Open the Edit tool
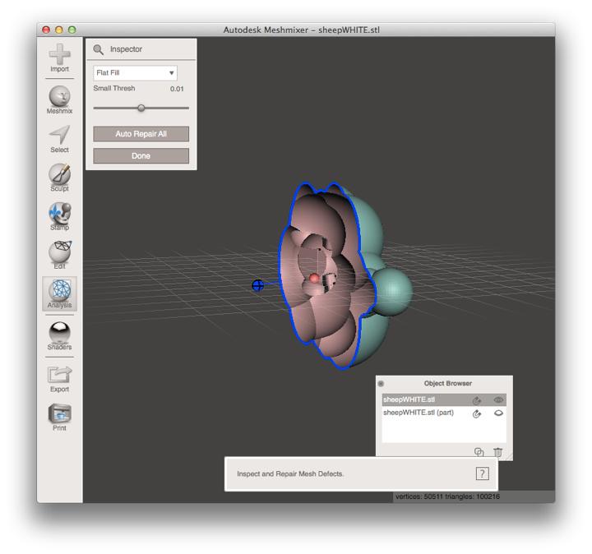Screen dimensions: 592x554 59,253
